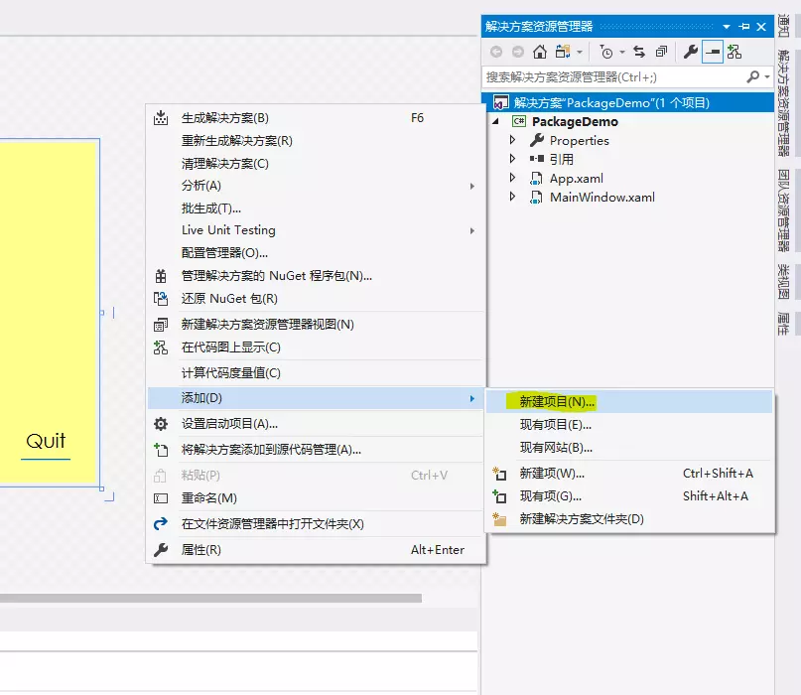Open the 通知 side tab

784,26
